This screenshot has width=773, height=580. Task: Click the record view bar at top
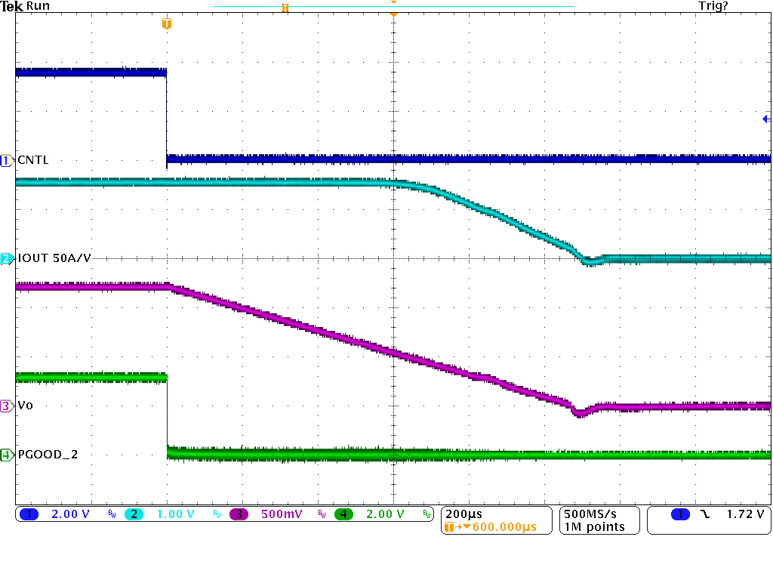(393, 6)
